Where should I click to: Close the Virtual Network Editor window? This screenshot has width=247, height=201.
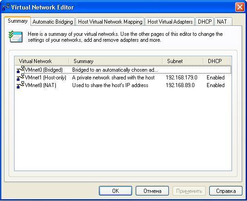coord(240,7)
